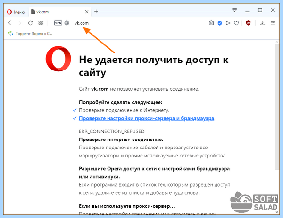Click the heading Разрешите Opera доступ к сети
This screenshot has height=218, width=283.
coord(154,173)
